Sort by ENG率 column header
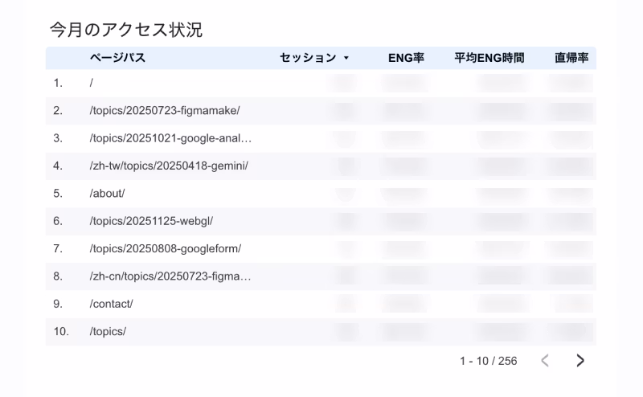This screenshot has height=397, width=643. [406, 58]
